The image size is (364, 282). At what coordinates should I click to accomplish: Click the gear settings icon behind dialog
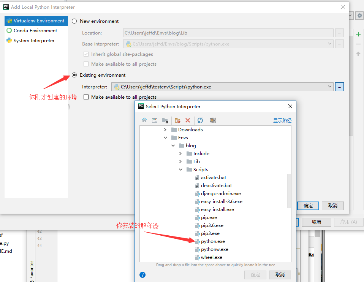[359, 16]
